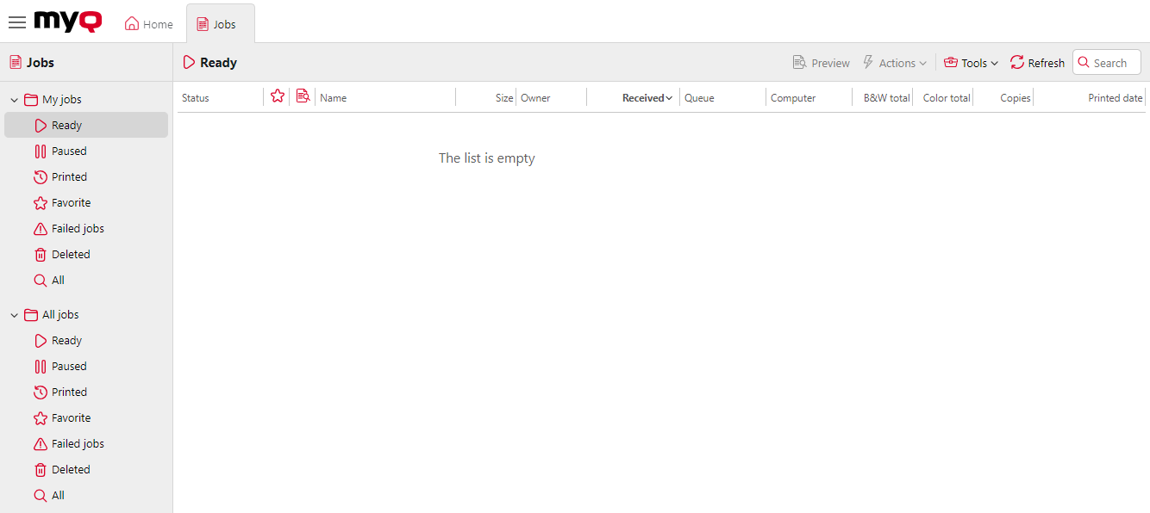Select Failed jobs under My jobs
1150x513 pixels.
(x=76, y=228)
